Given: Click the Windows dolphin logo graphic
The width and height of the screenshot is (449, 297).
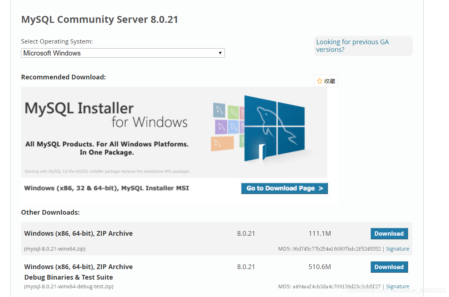Looking at the screenshot, I should 274,128.
